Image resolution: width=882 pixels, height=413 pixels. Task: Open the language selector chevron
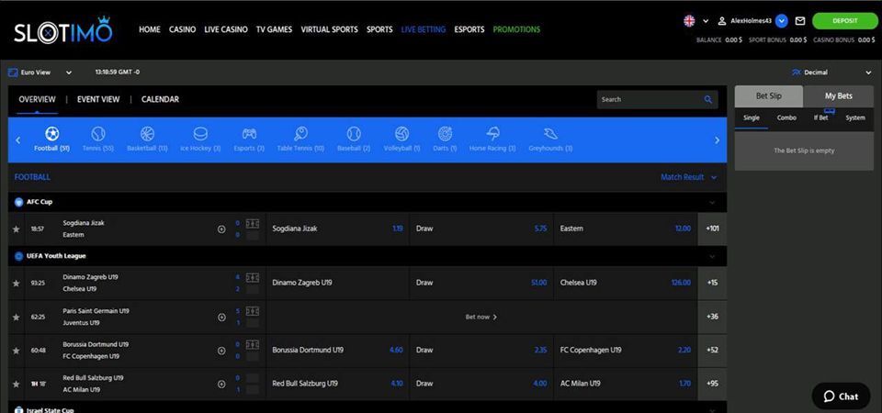pyautogui.click(x=706, y=21)
